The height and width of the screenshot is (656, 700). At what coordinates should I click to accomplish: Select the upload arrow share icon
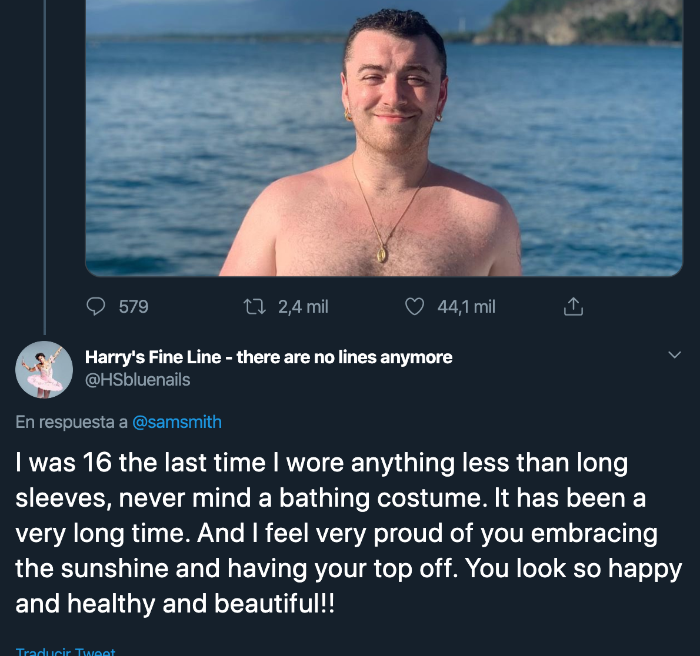(573, 306)
